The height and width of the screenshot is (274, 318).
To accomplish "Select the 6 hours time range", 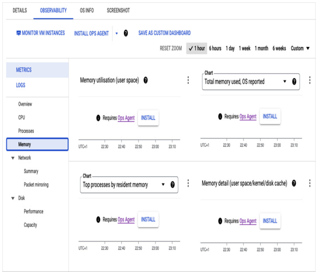I will 215,48.
